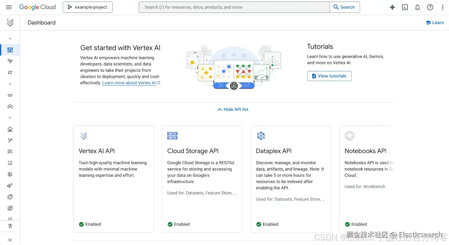This screenshot has height=245, width=449.
Task: Open the main navigation hamburger menu
Action: [x=9, y=7]
